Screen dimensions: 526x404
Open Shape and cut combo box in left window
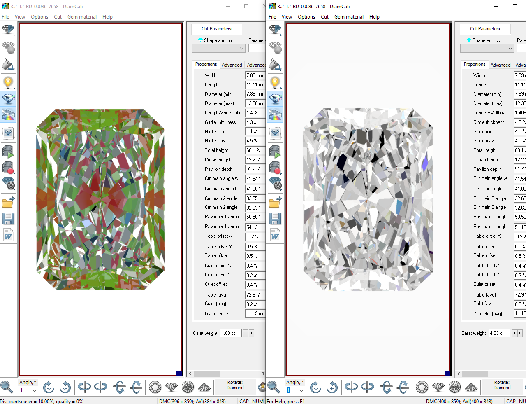tap(218, 48)
